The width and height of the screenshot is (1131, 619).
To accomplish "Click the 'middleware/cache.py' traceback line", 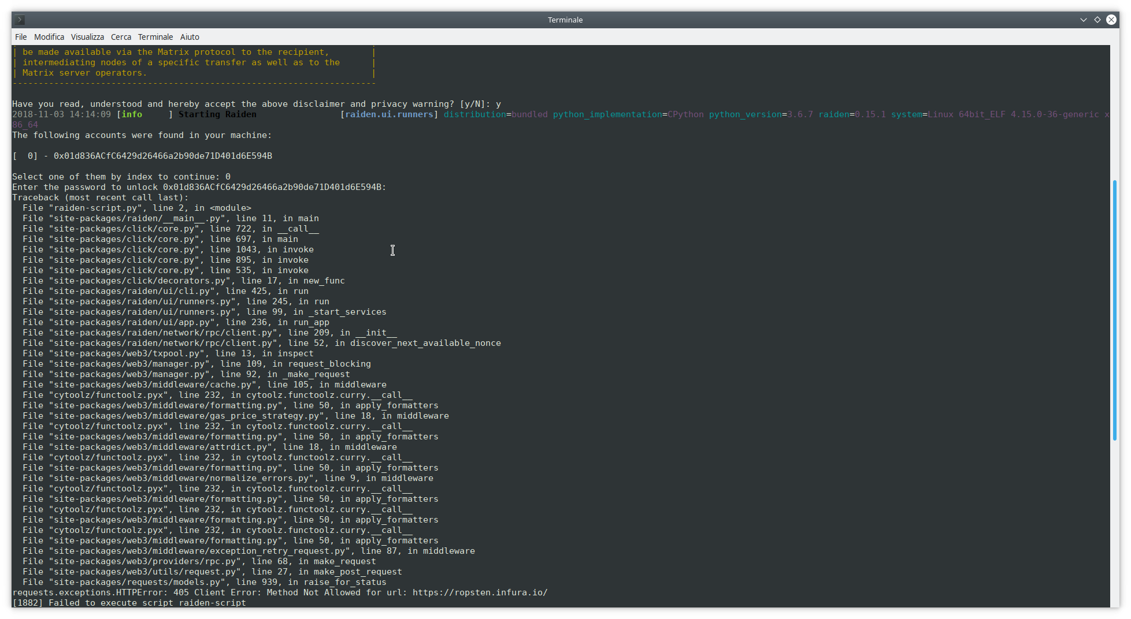I will coord(205,385).
